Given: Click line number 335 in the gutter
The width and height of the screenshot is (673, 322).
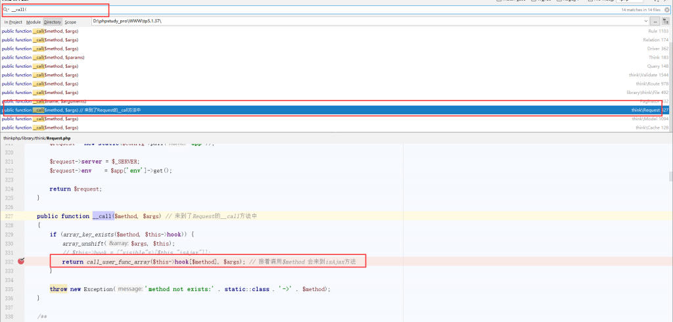Looking at the screenshot, I should click(x=9, y=289).
